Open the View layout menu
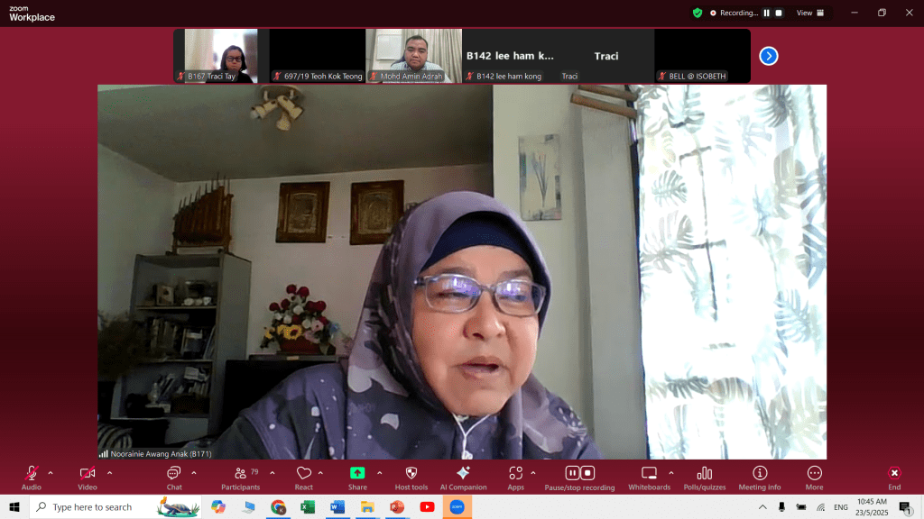 click(808, 13)
